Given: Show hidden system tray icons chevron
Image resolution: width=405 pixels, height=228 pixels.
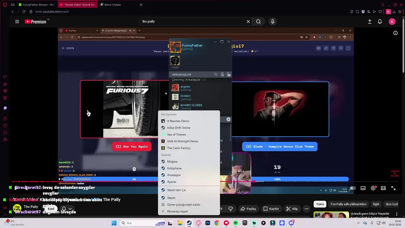Looking at the screenshot, I should click(x=358, y=223).
